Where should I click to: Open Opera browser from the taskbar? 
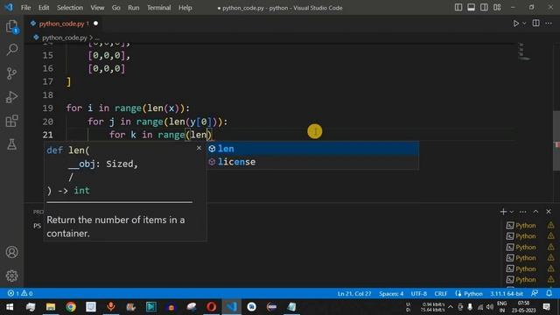pyautogui.click(x=212, y=307)
